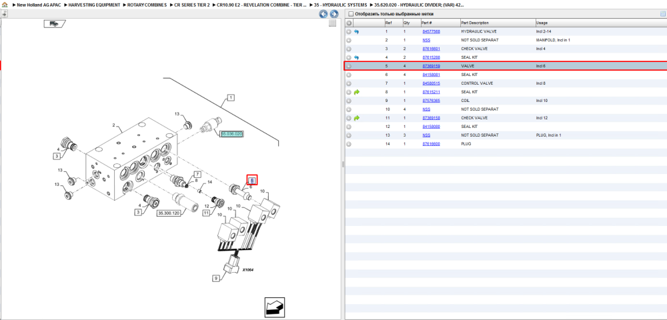The width and height of the screenshot is (667, 320).
Task: Add ref 13 PLUG row using its plus icon
Action: (349, 135)
